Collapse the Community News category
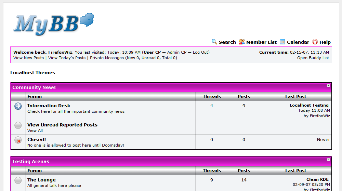The width and height of the screenshot is (342, 191). click(328, 85)
